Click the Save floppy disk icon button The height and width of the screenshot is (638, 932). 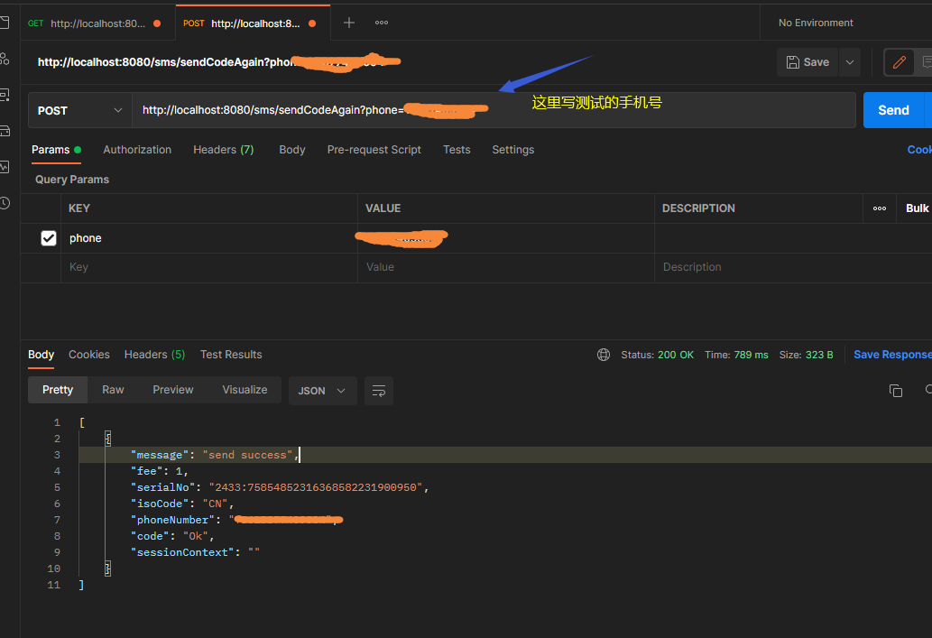click(807, 62)
